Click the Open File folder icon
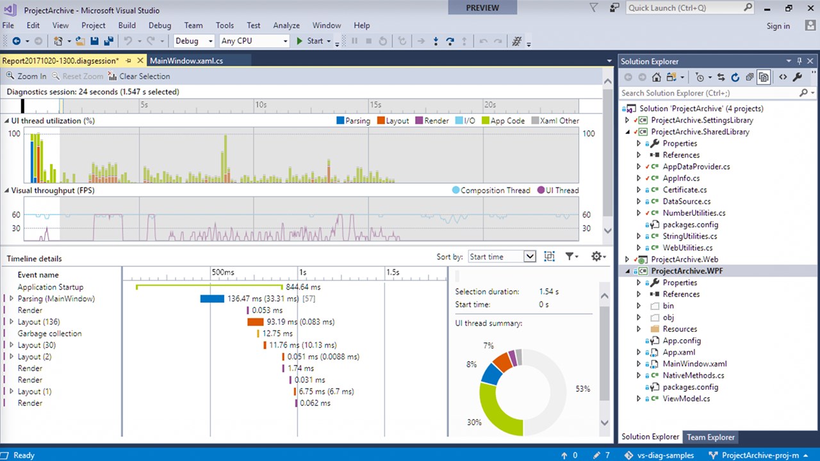Image resolution: width=820 pixels, height=461 pixels. tap(80, 41)
